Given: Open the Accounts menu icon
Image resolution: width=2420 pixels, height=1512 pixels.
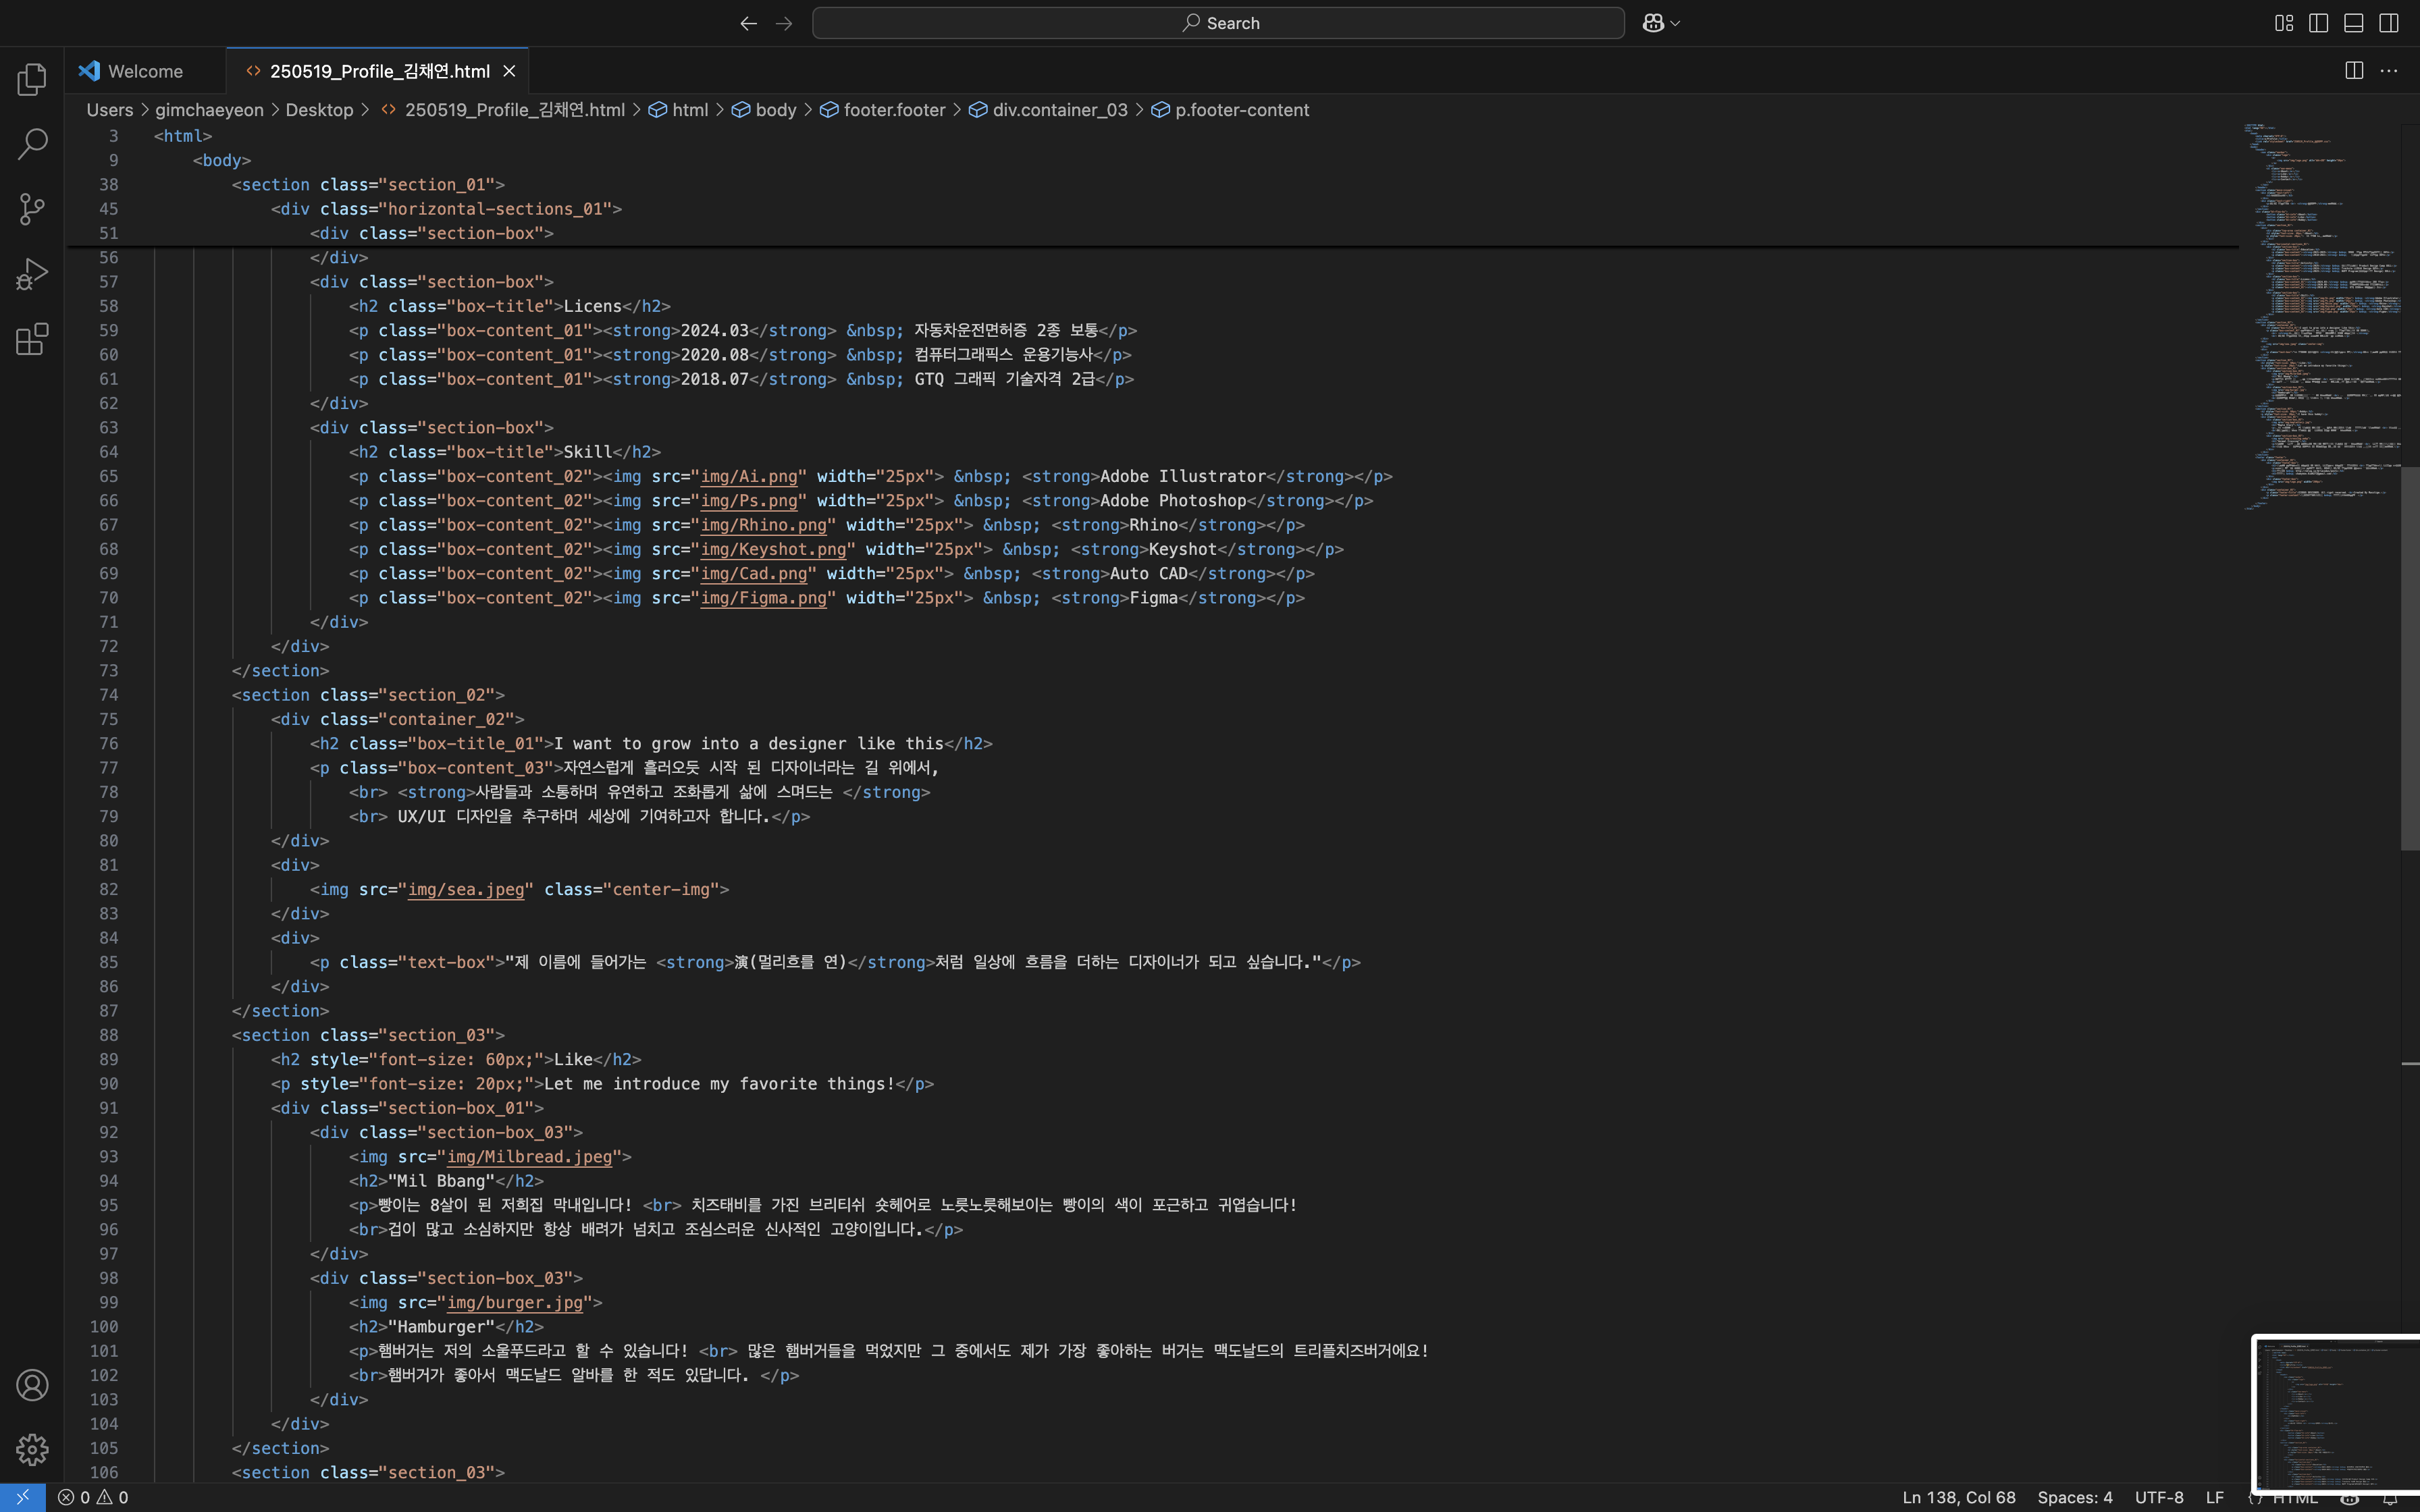Looking at the screenshot, I should [x=32, y=1385].
